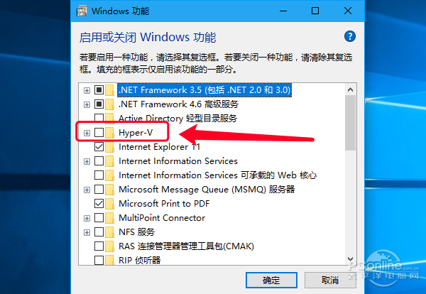Uncheck Internet Explorer 11 checkbox
The width and height of the screenshot is (426, 294).
[99, 147]
